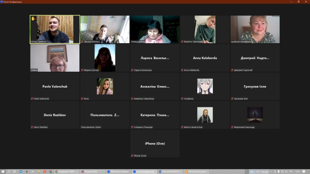Viewport: 310px width, 174px height.
Task: Switch to Облачные конференции taskbar window
Action: pos(119,172)
